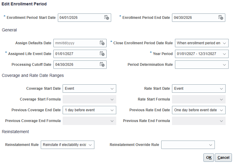234x163 pixels.
Task: Click the Processing Cutoff Date label
Action: [31, 65]
